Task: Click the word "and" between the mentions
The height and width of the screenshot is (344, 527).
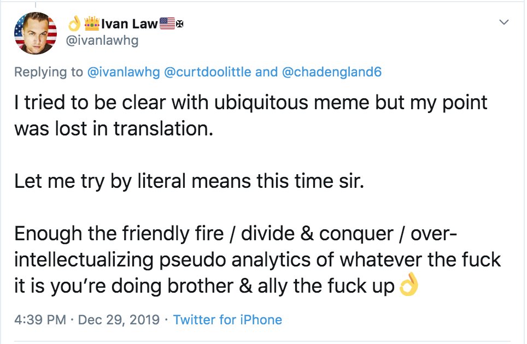Action: point(266,72)
